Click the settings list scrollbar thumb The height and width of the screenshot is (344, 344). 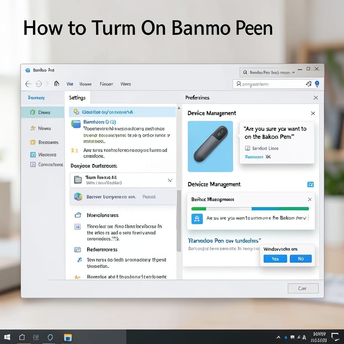tap(179, 220)
